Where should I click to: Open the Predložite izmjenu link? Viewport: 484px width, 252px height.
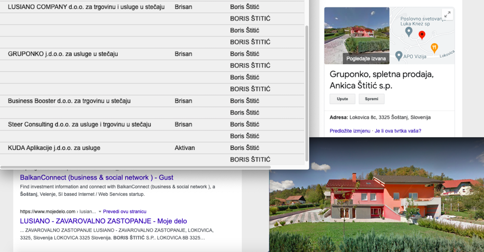point(350,131)
